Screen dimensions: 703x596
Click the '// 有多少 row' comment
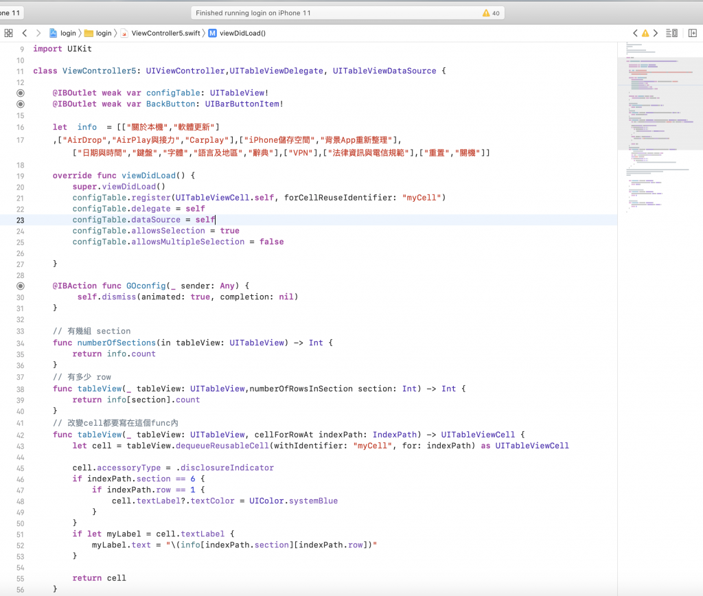(x=82, y=377)
